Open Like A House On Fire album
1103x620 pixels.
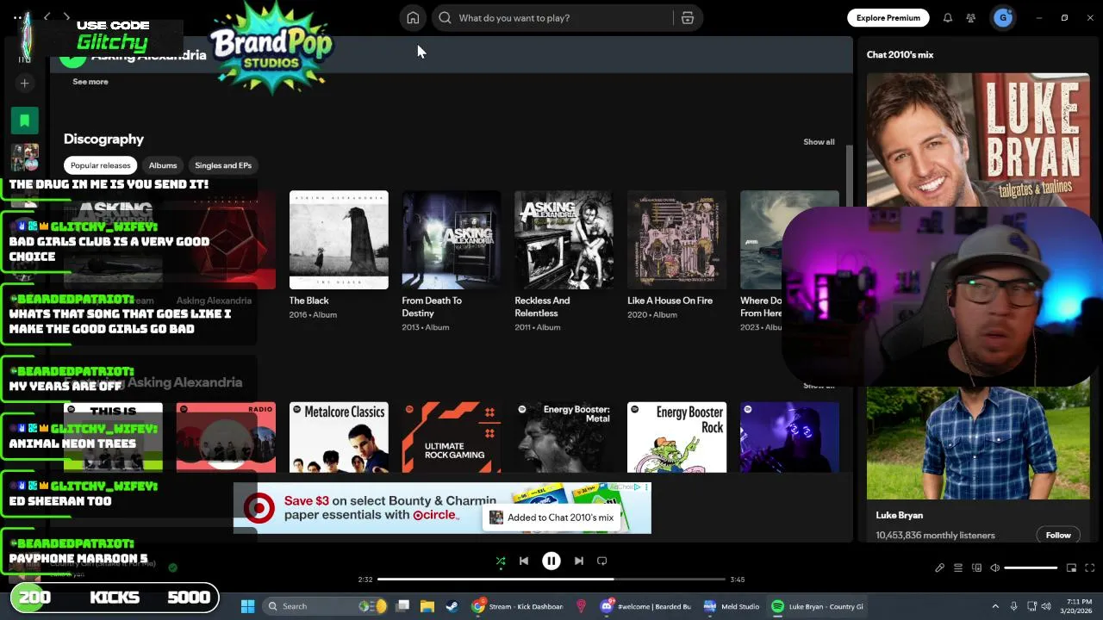[676, 240]
